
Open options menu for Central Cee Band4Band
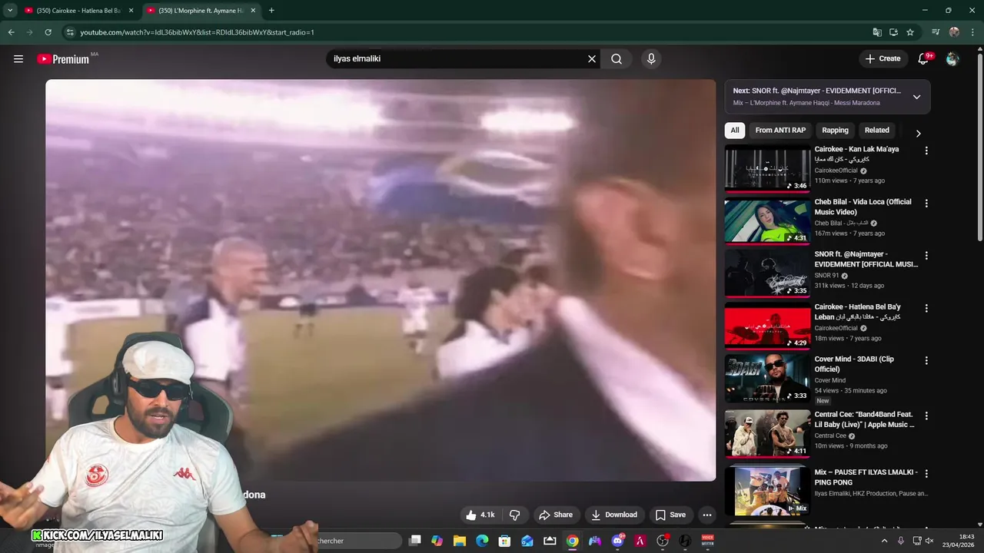click(926, 416)
